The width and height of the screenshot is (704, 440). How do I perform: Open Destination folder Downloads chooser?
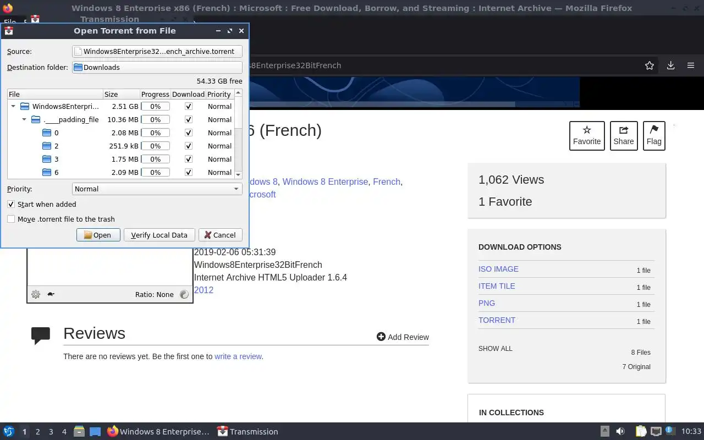(x=157, y=67)
